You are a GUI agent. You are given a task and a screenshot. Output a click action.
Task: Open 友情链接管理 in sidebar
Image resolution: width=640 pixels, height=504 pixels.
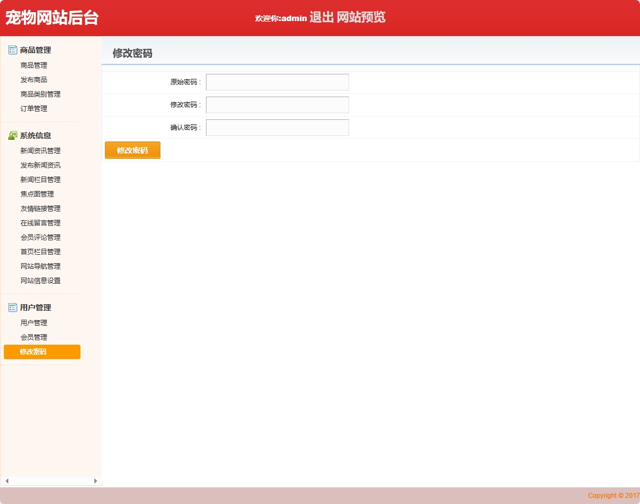coord(41,209)
